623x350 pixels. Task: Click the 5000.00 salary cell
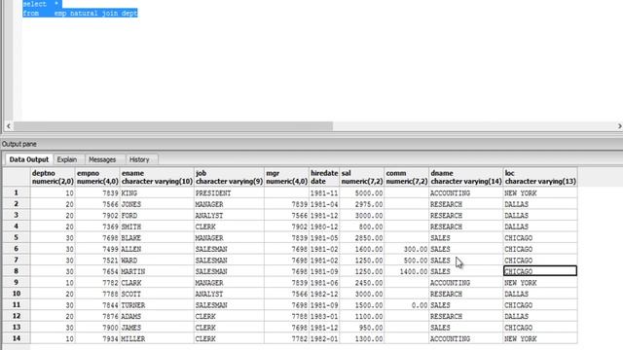pyautogui.click(x=361, y=193)
